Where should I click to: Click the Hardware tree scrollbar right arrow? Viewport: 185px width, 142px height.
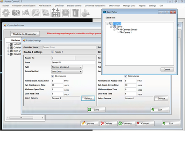click(43, 118)
